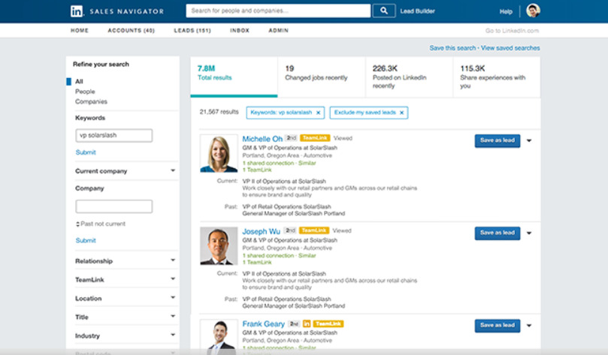Select the 7.8M Total results tab
The width and height of the screenshot is (608, 355).
(234, 77)
